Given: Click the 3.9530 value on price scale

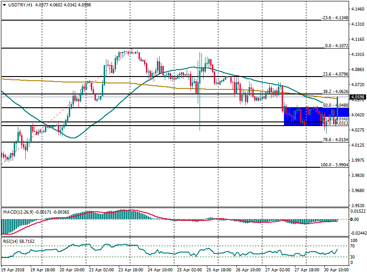Looking at the screenshot, I should click(357, 205).
